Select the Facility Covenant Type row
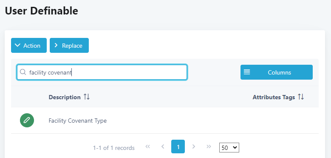Screen dimensions: 331x158 (x=165, y=121)
